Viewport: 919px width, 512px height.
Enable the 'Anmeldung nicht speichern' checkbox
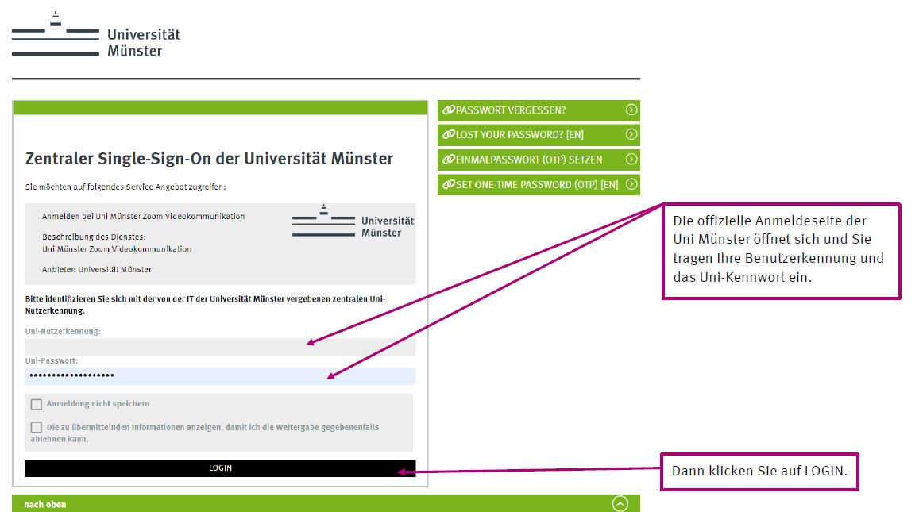(37, 404)
